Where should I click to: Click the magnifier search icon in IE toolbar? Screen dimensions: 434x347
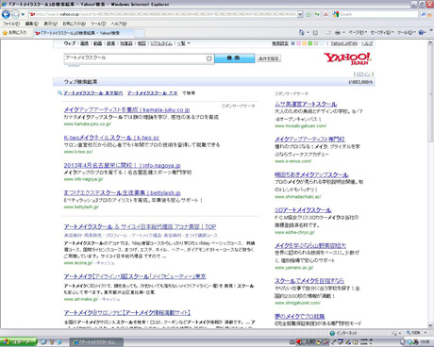pos(424,14)
